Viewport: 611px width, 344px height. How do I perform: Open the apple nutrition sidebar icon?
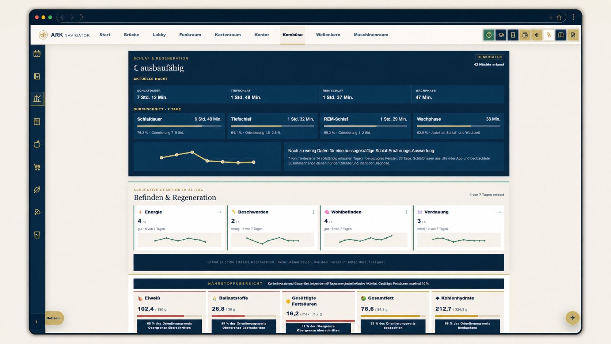tap(37, 144)
